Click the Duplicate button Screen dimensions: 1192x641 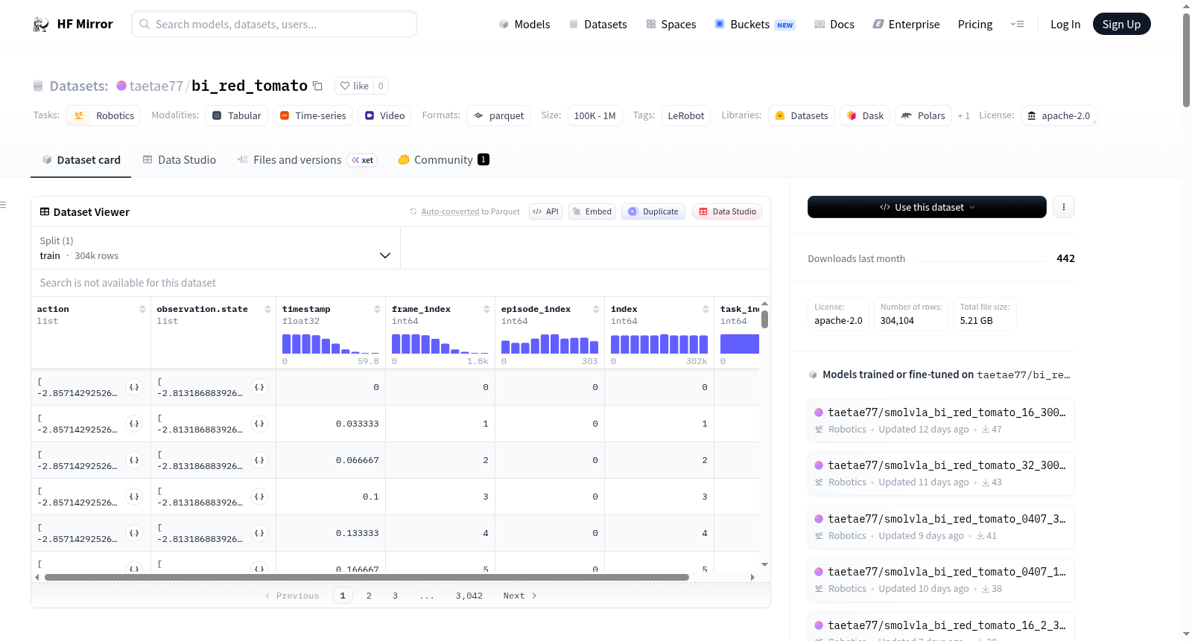(x=653, y=211)
